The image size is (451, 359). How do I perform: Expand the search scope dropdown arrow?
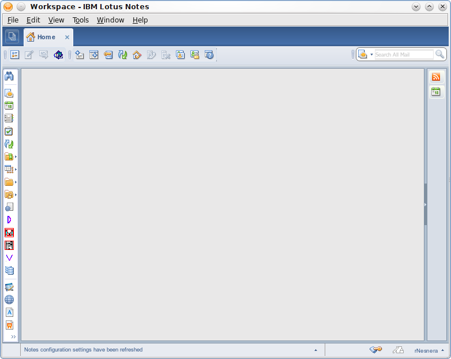(x=372, y=55)
